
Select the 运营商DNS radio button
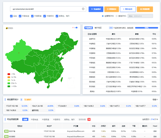(x=103, y=16)
